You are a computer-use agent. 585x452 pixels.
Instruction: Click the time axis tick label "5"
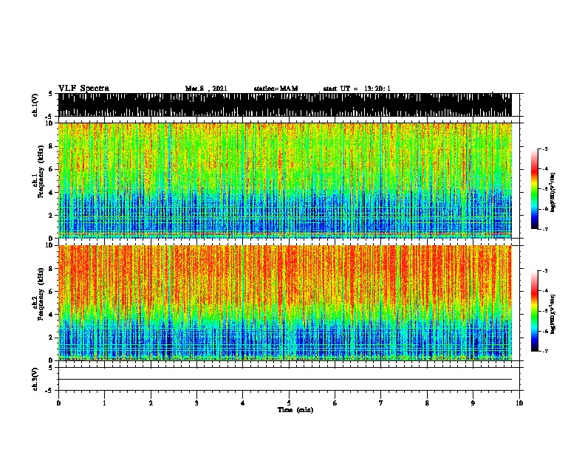289,403
